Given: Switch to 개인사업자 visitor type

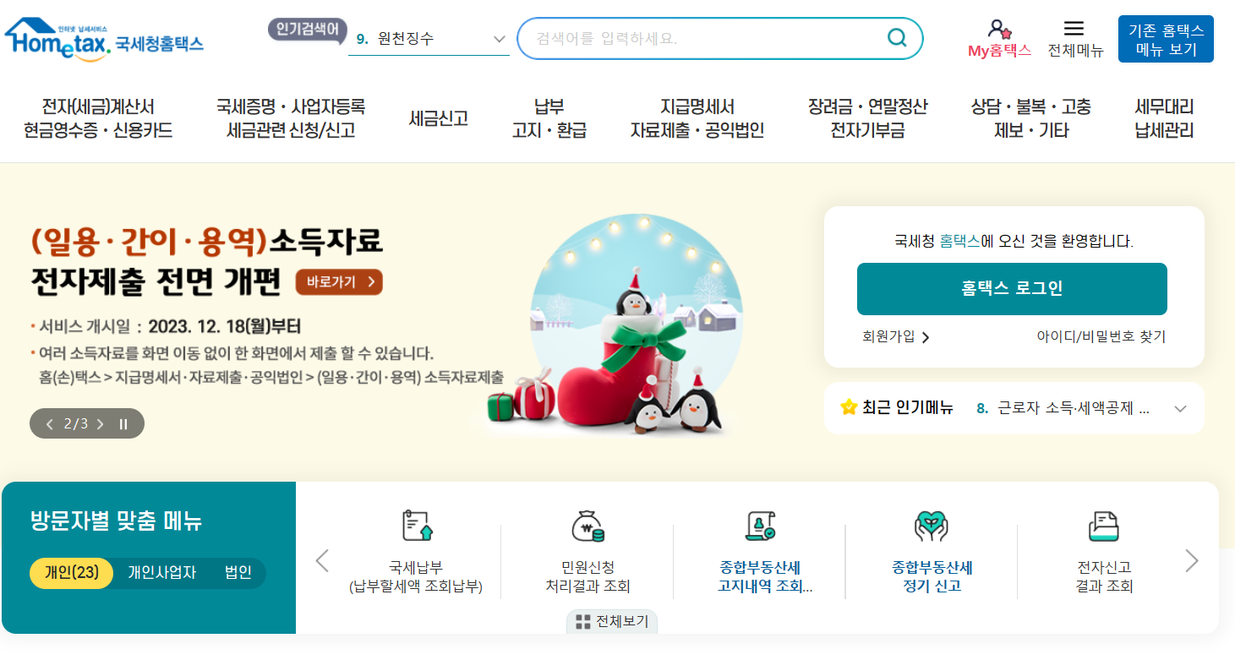Looking at the screenshot, I should [161, 573].
